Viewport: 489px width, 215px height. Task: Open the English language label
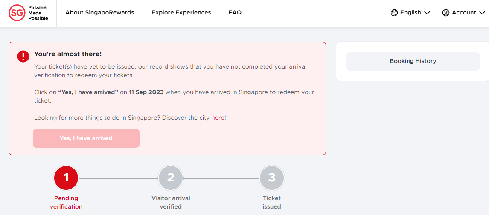click(x=410, y=13)
